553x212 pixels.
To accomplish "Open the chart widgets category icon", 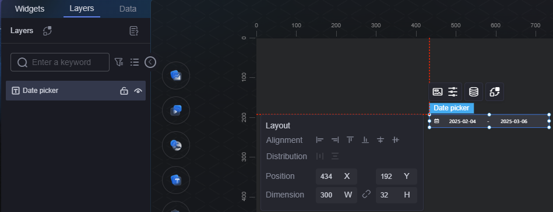I will 175,76.
